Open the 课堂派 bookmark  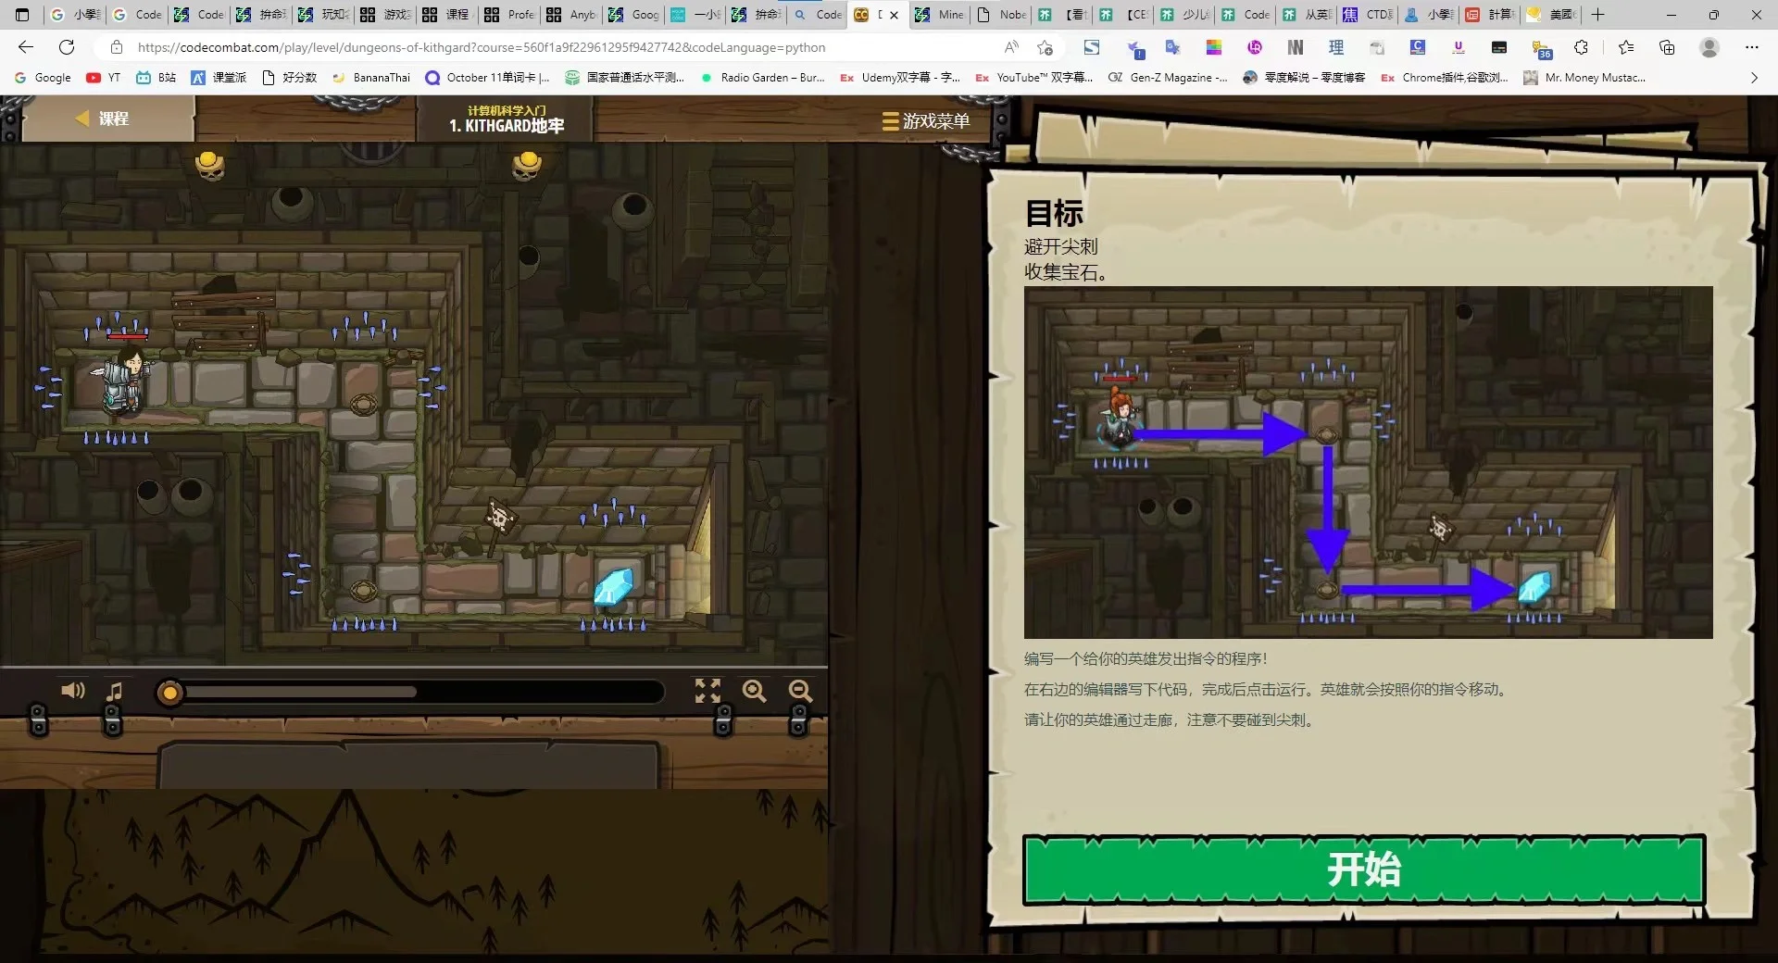(x=219, y=78)
